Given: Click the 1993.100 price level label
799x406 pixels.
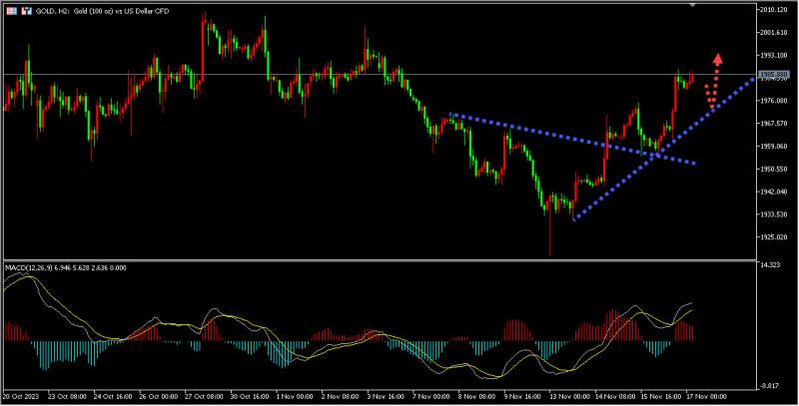Looking at the screenshot, I should (x=773, y=55).
